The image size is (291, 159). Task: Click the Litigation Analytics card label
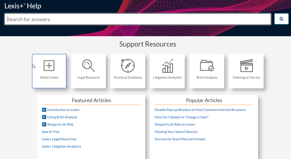click(167, 78)
